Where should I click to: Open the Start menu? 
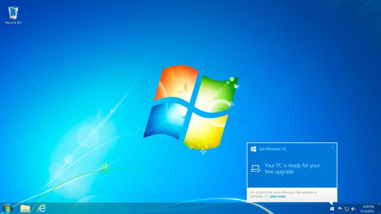click(x=7, y=208)
